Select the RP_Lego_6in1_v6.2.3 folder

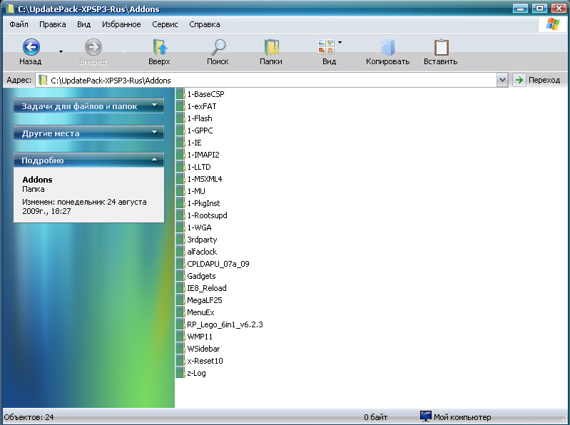(x=224, y=324)
